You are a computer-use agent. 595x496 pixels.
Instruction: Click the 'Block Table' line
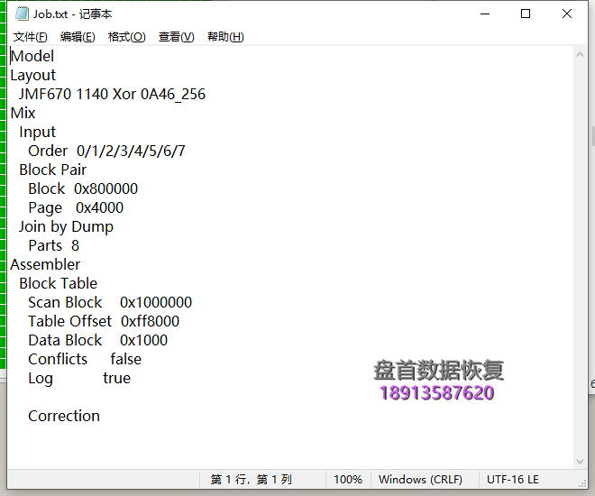[x=58, y=283]
